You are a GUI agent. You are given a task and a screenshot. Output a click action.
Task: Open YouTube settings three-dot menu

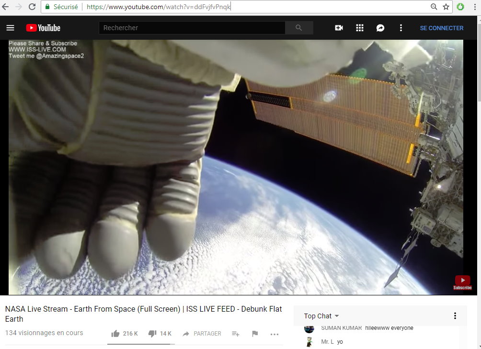[401, 28]
